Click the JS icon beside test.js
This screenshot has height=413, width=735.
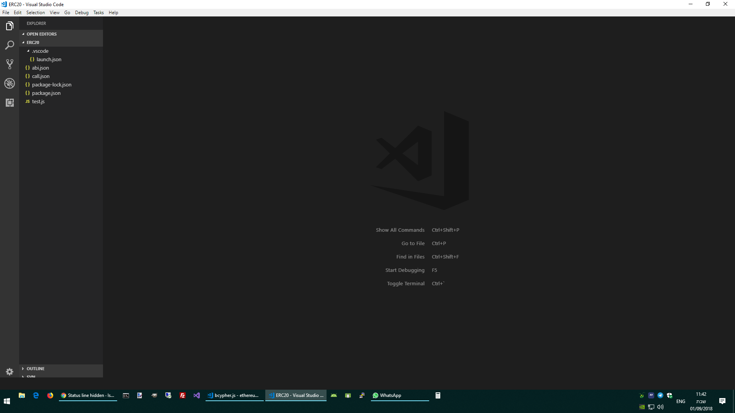pos(28,101)
